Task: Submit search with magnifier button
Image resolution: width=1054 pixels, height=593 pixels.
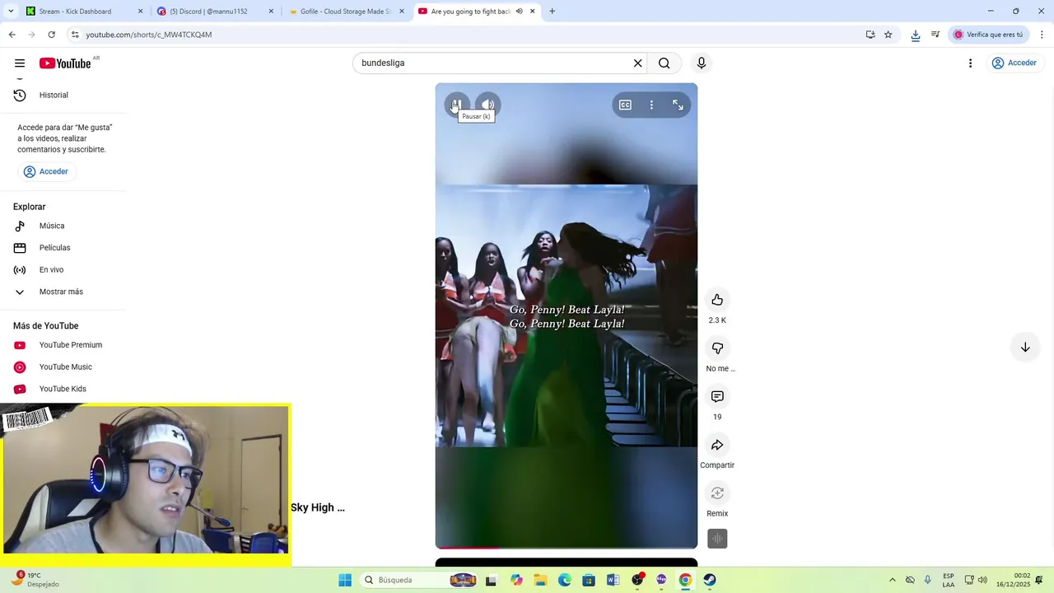Action: pos(664,63)
